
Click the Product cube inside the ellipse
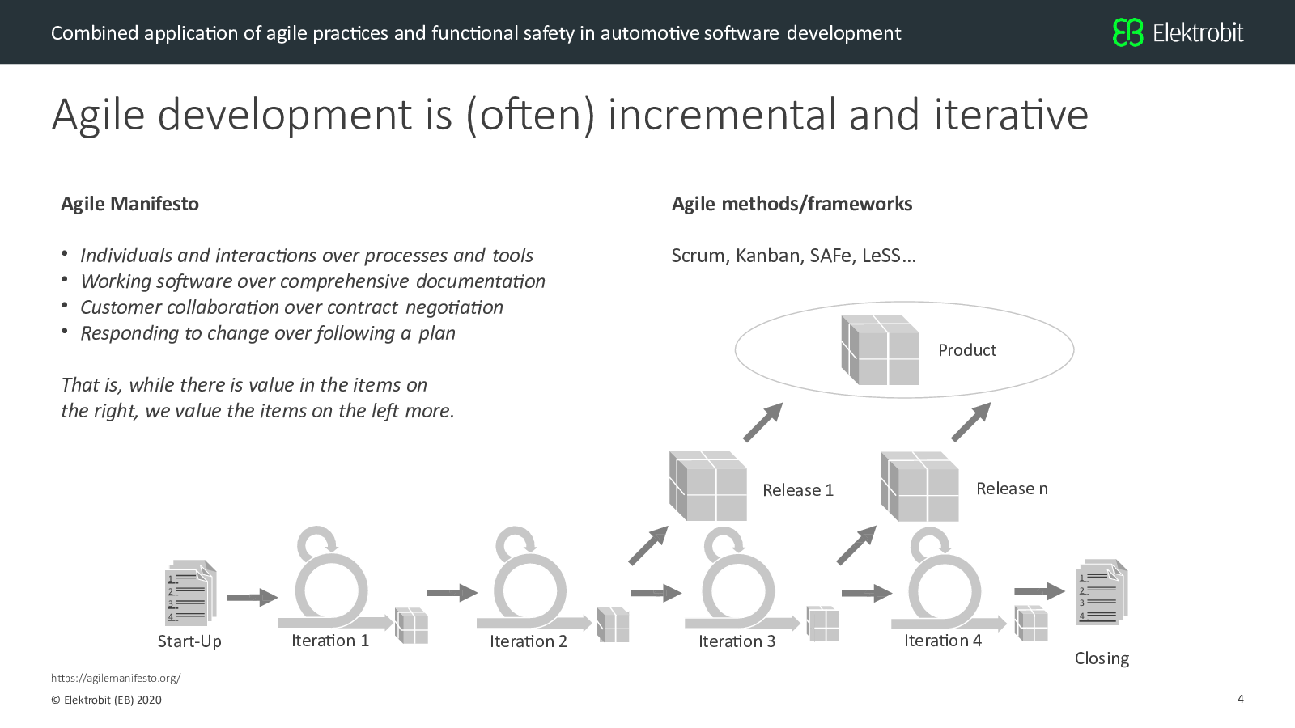pyautogui.click(x=880, y=350)
